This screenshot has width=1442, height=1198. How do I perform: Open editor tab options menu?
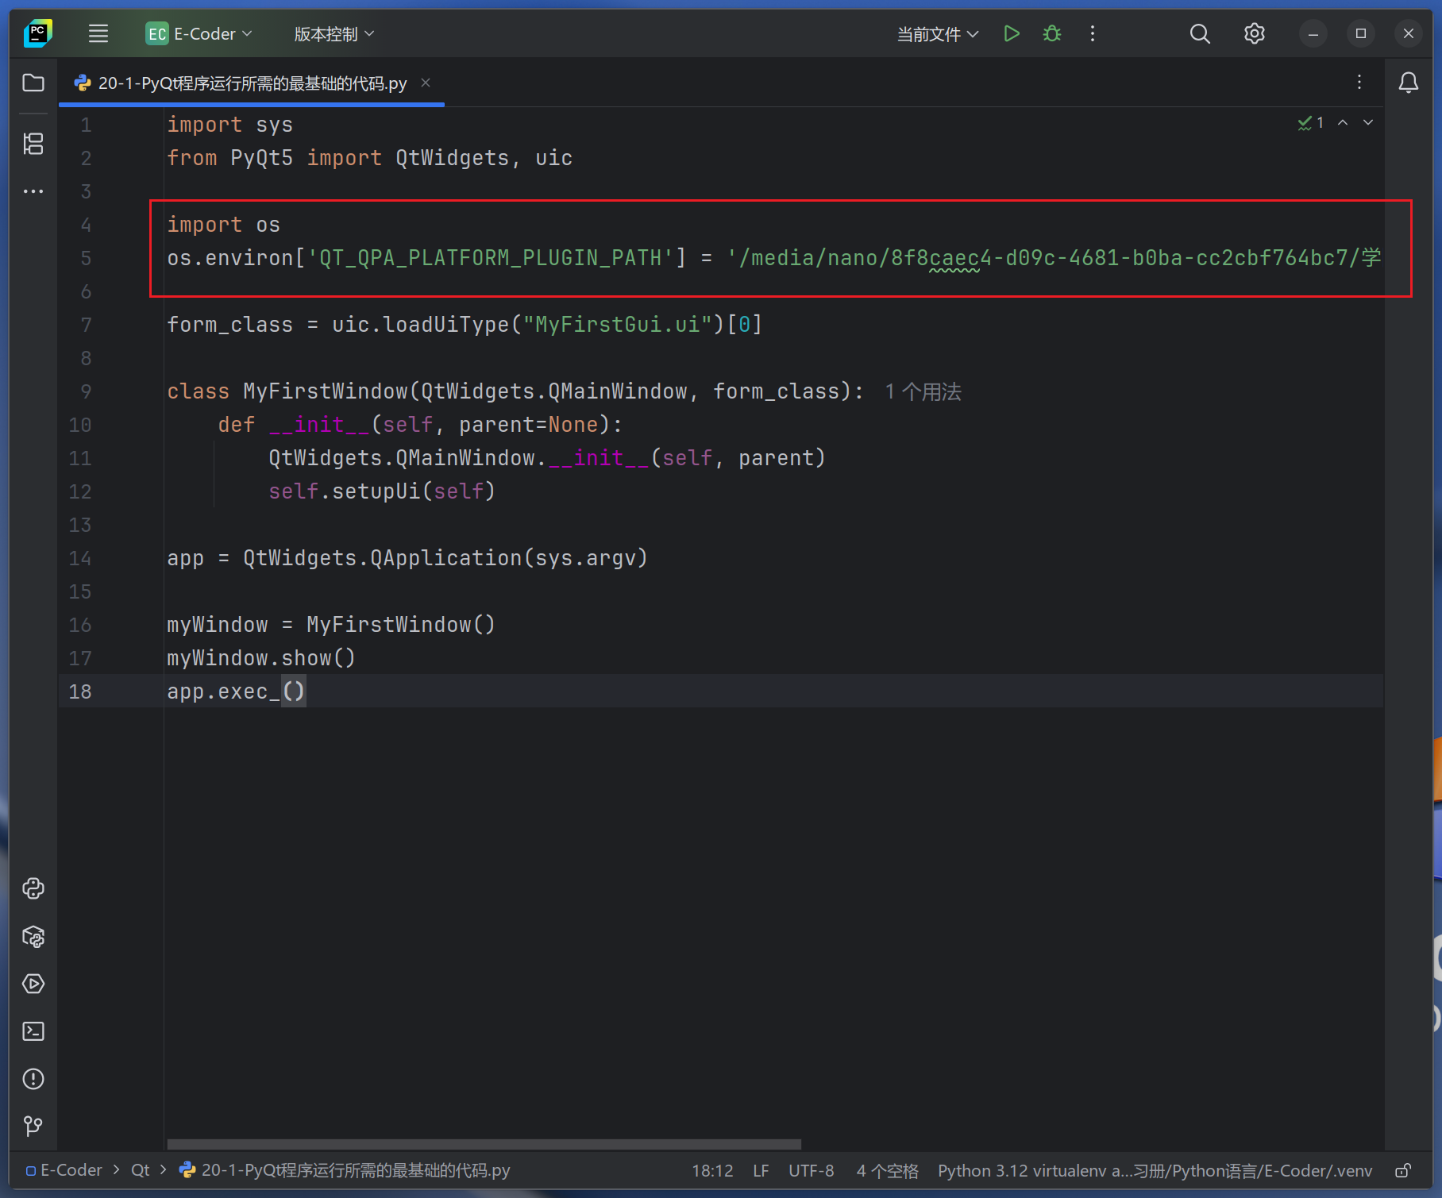click(x=1359, y=83)
